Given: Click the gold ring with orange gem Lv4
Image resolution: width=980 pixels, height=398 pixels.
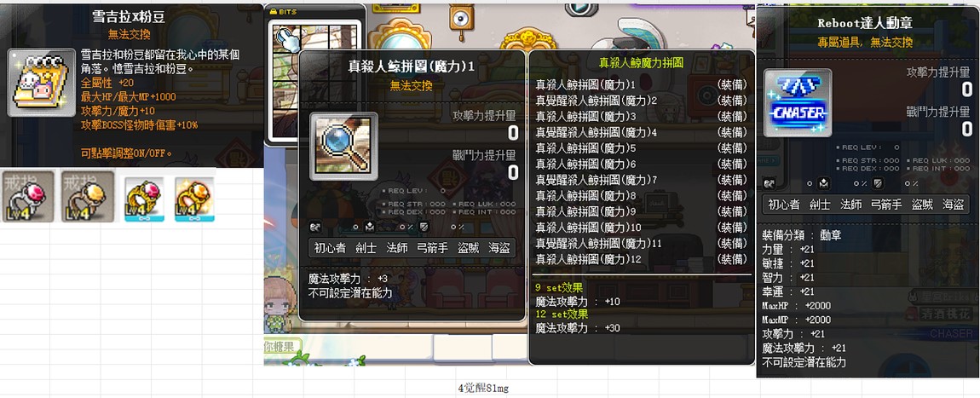Looking at the screenshot, I should 194,199.
